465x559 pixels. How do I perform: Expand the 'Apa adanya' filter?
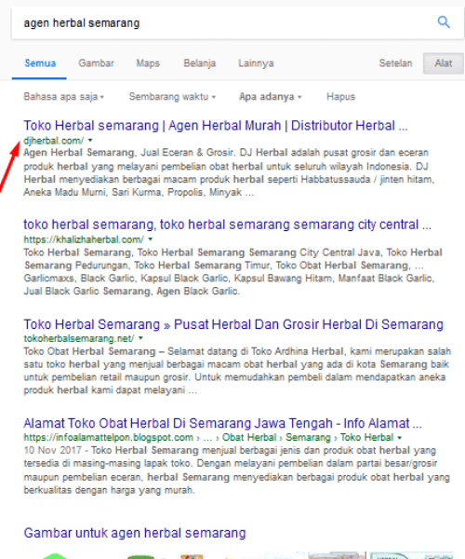tap(270, 97)
